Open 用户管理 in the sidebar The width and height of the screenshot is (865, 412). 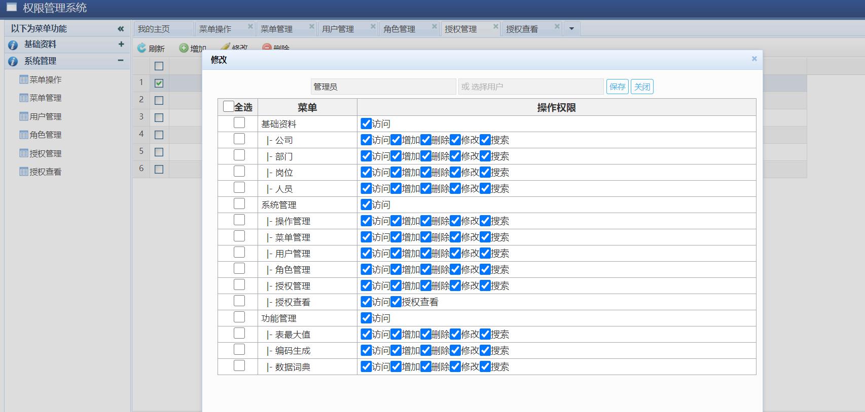[x=46, y=116]
